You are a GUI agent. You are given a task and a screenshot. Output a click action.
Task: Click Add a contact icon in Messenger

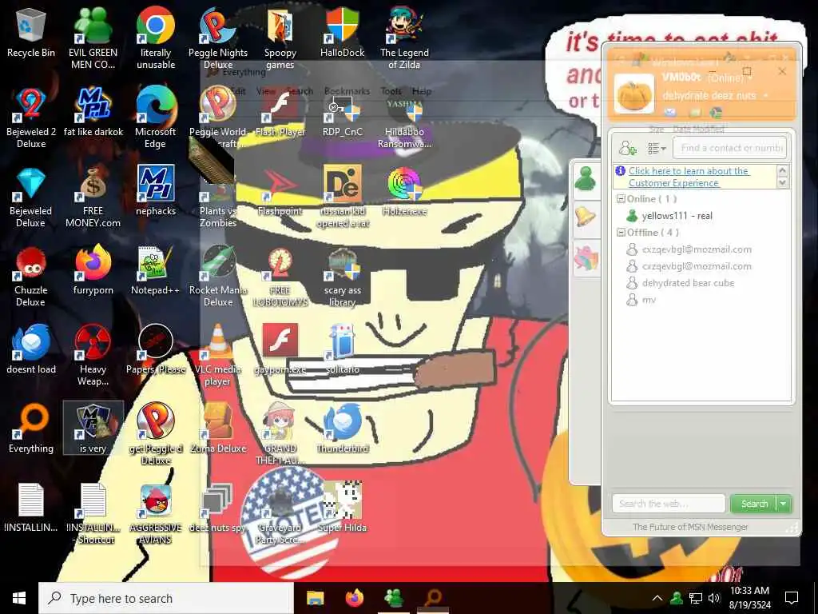tap(628, 148)
